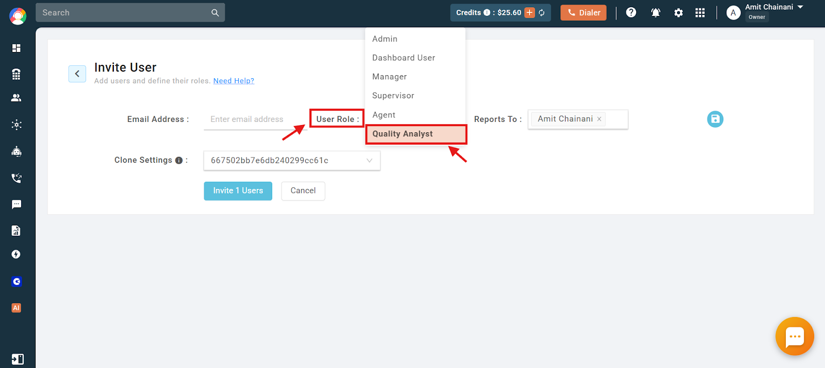The image size is (825, 368).
Task: Open the Dialer button
Action: click(584, 13)
